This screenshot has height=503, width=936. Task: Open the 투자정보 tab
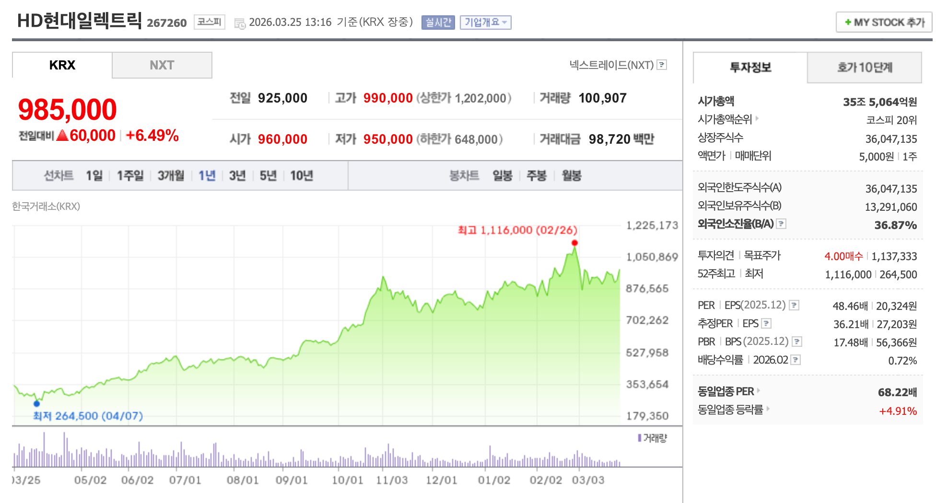pos(750,68)
